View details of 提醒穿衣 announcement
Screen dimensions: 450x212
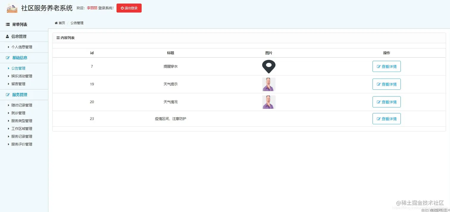click(387, 66)
